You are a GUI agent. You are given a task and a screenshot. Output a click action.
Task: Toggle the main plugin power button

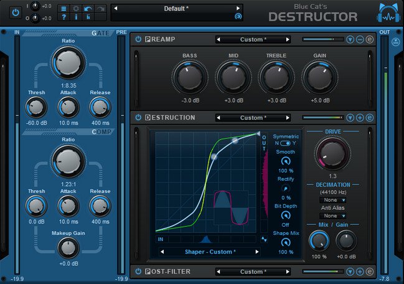click(16, 12)
